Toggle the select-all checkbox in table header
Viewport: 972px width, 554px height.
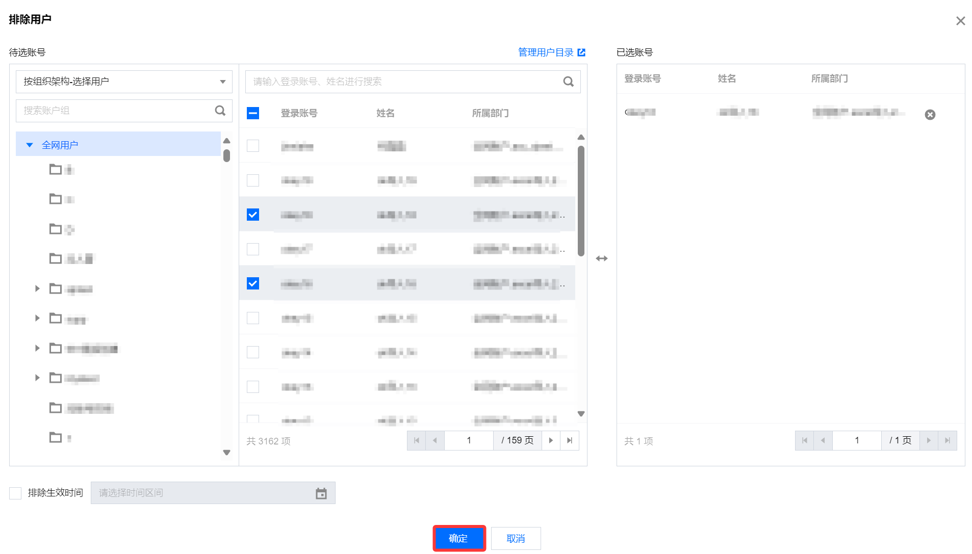tap(253, 113)
